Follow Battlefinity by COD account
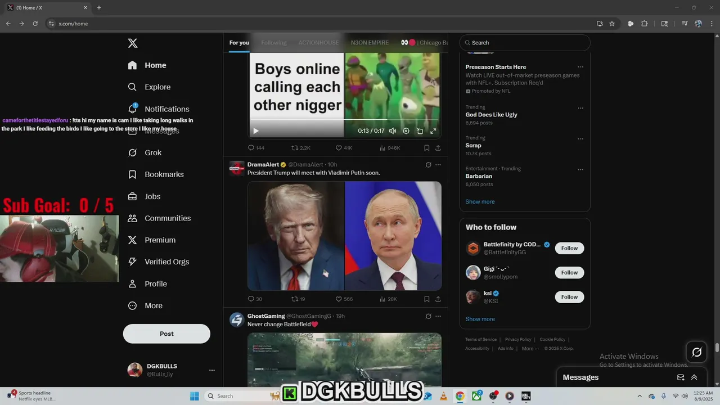Screen dimensions: 720x405 [569, 248]
